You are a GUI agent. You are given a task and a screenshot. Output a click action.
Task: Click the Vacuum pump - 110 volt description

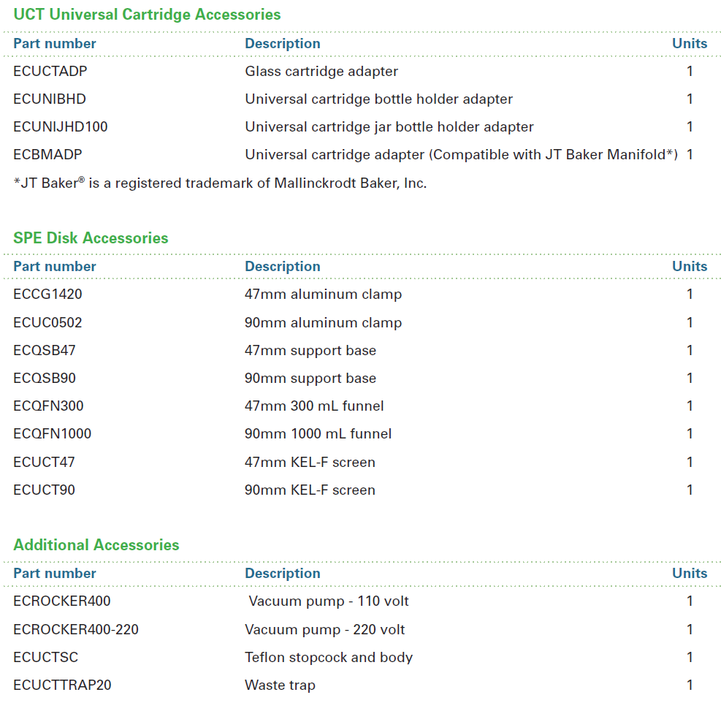pyautogui.click(x=329, y=601)
